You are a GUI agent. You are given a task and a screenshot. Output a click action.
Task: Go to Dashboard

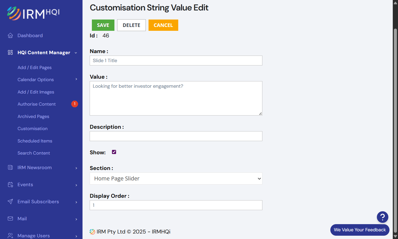tap(30, 35)
